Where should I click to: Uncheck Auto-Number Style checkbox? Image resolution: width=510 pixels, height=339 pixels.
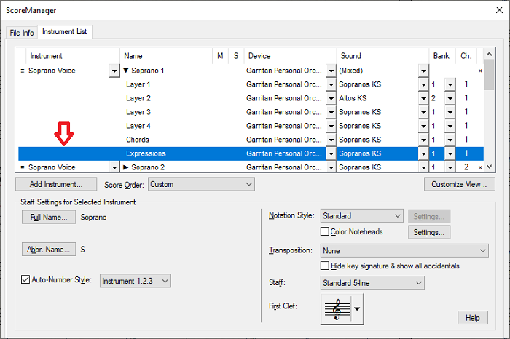pos(25,280)
